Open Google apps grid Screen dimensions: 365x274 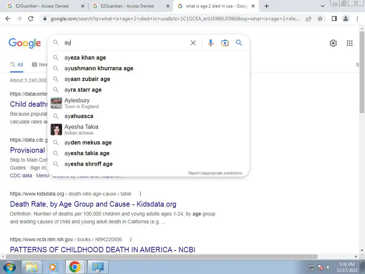[x=349, y=43]
